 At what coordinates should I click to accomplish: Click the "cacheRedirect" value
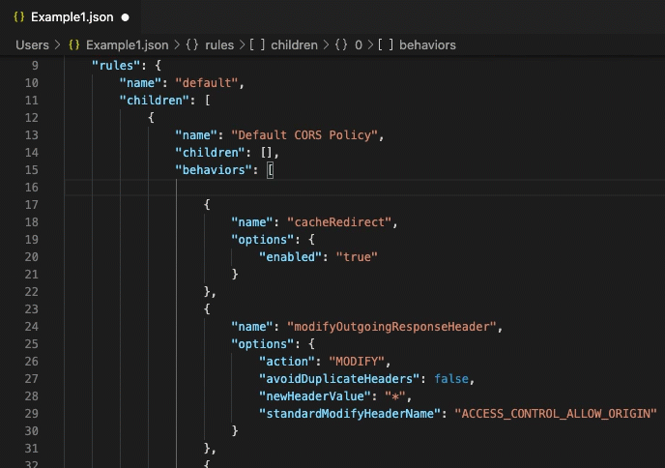click(339, 222)
